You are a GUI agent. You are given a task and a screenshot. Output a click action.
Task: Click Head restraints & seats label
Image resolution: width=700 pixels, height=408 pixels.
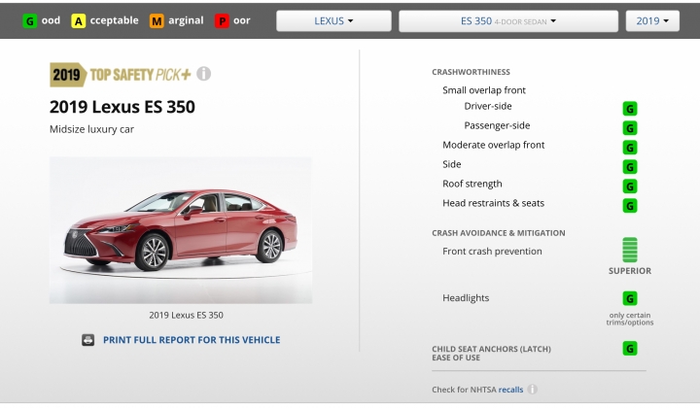tap(493, 203)
